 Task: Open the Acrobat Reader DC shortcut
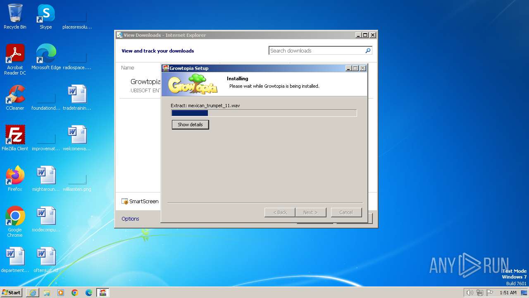[x=15, y=60]
